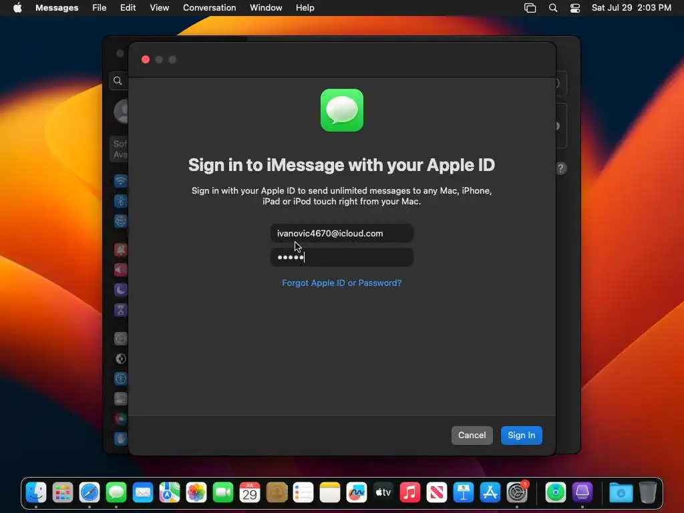Click the help question mark in System Settings
Screen dimensions: 684x513
(x=561, y=168)
